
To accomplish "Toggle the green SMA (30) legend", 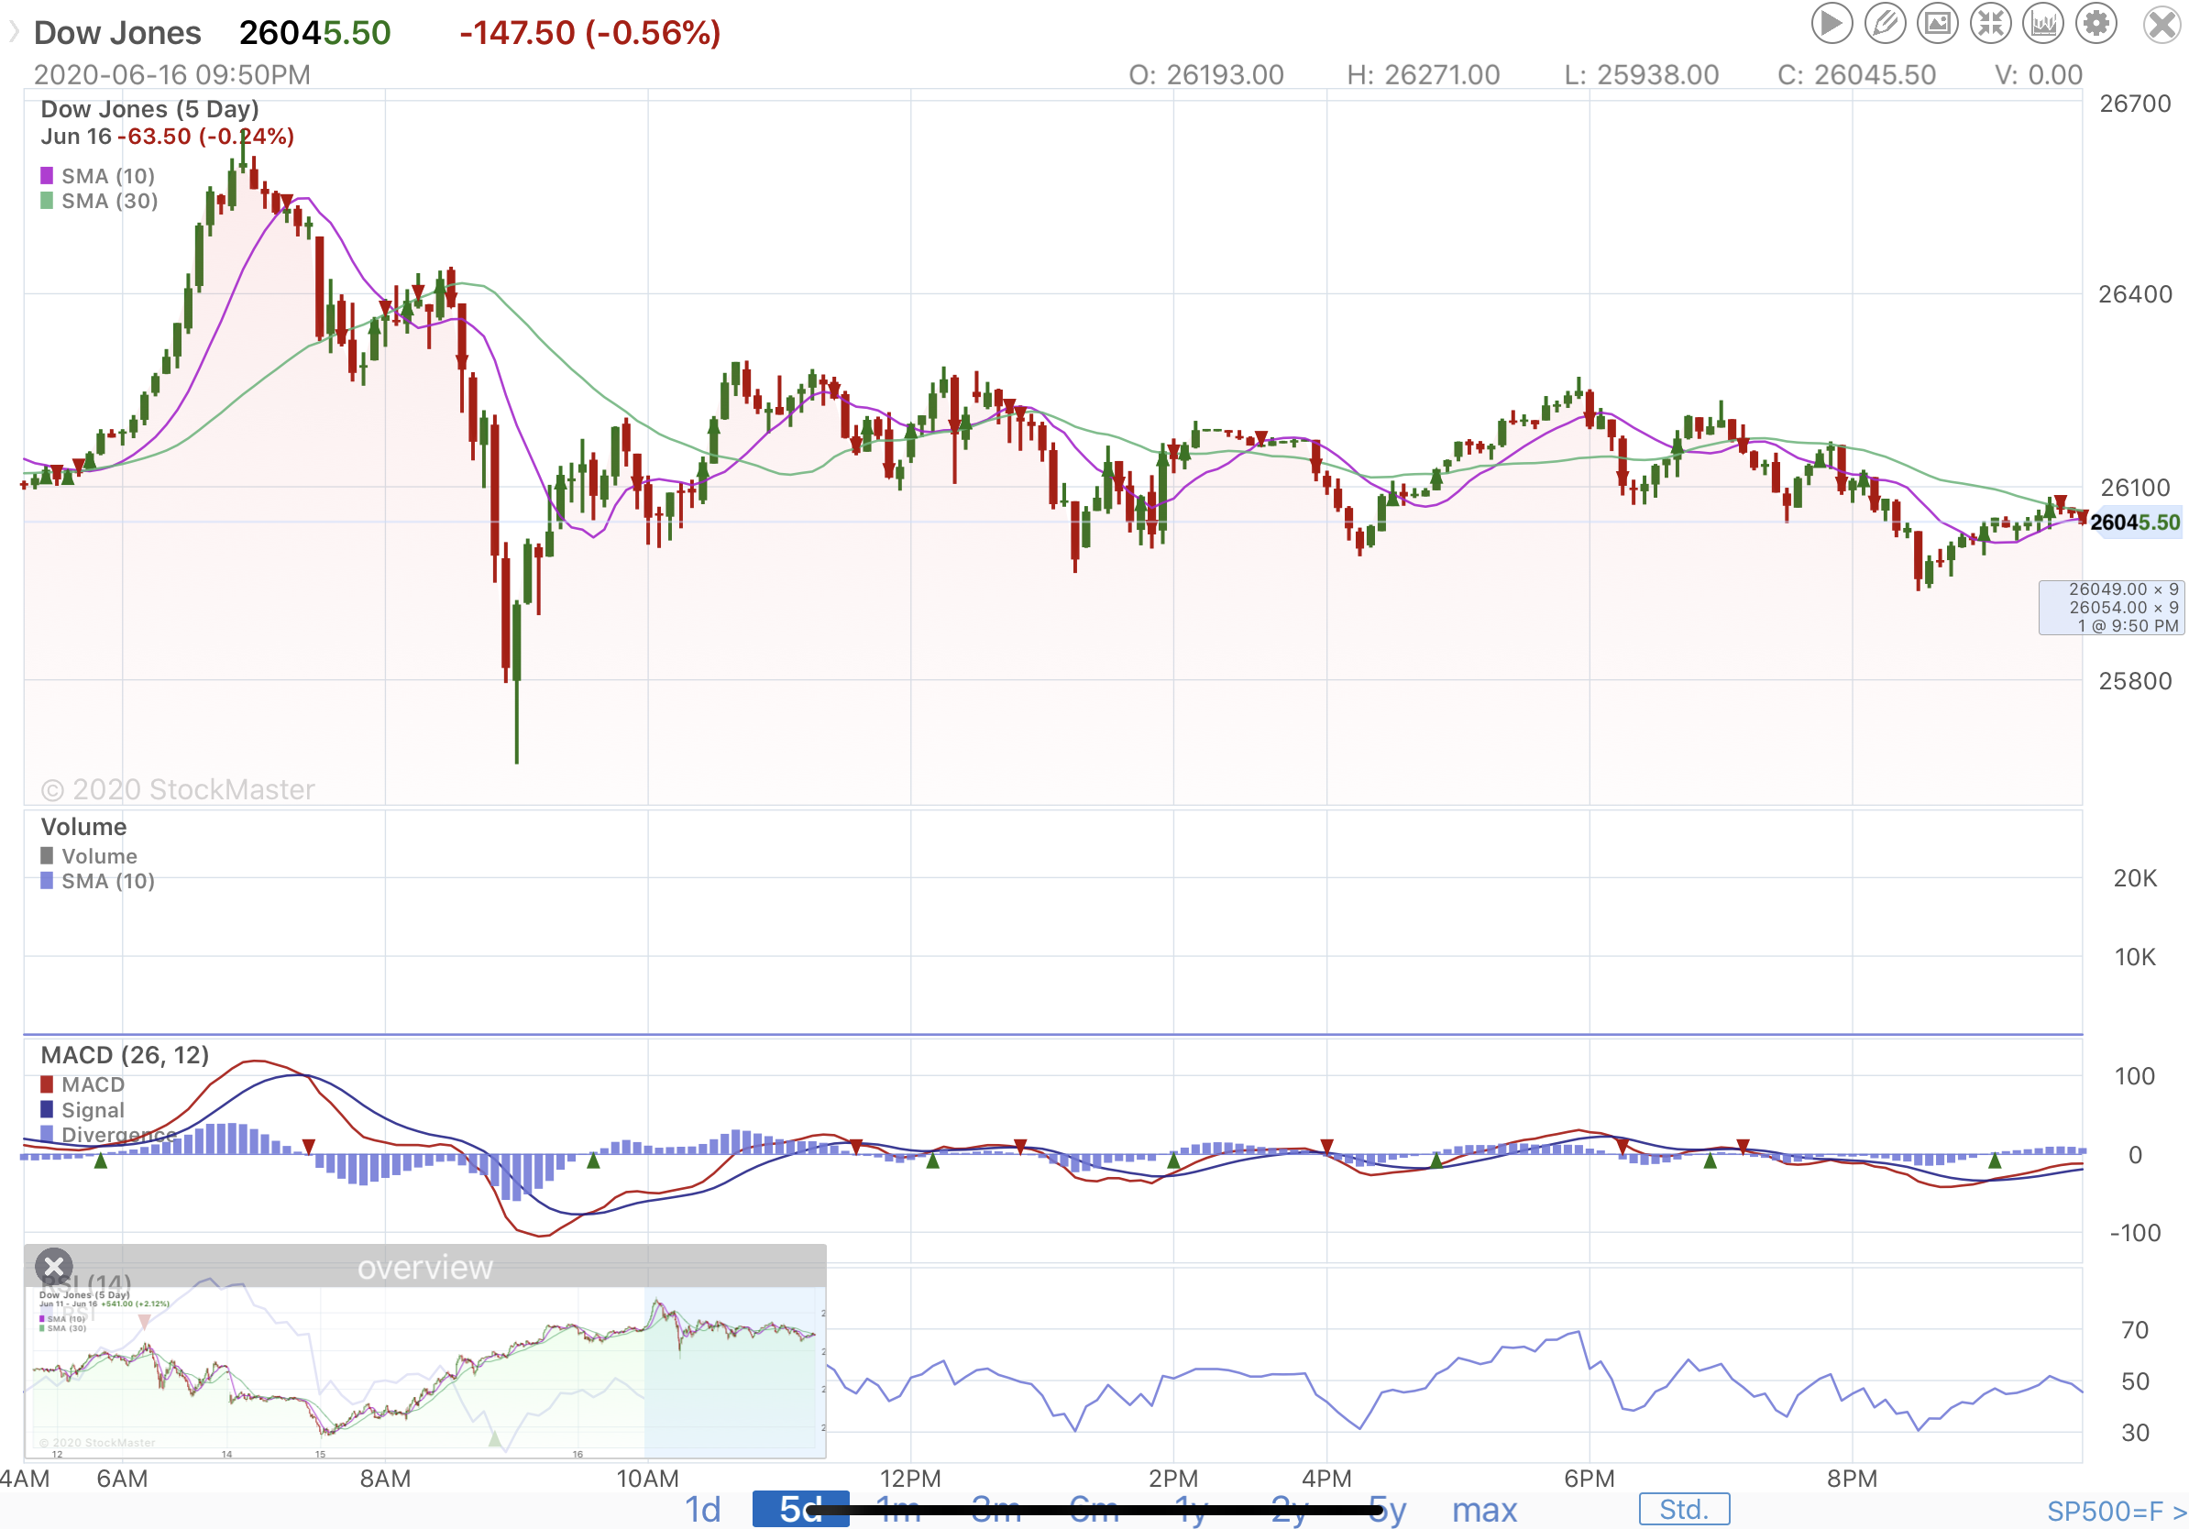I will tap(98, 201).
